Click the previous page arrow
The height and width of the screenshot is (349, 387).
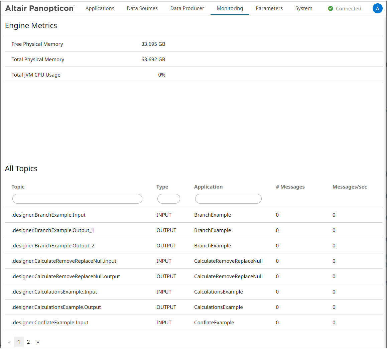coord(9,342)
